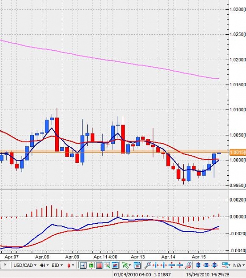
Task: Click the compress horizontally icon
Action: [x=156, y=266]
